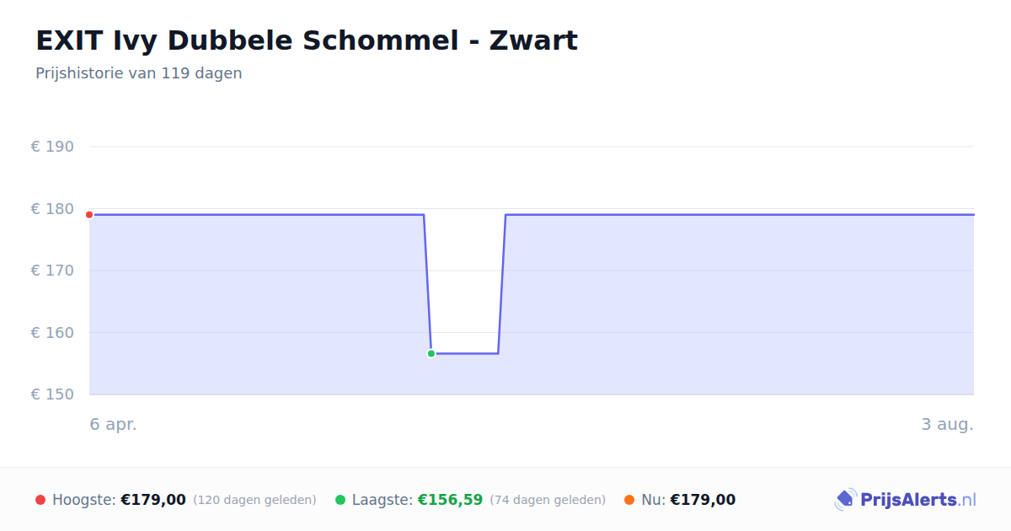Click the red highest-price dot on the chart
The height and width of the screenshot is (531, 1011).
89,215
